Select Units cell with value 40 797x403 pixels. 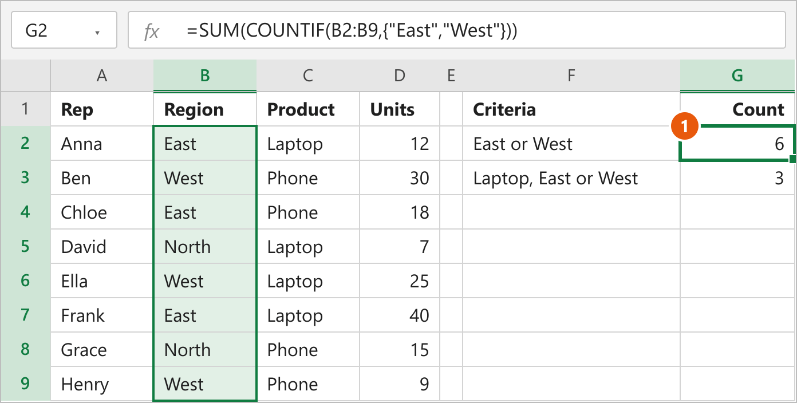(400, 315)
